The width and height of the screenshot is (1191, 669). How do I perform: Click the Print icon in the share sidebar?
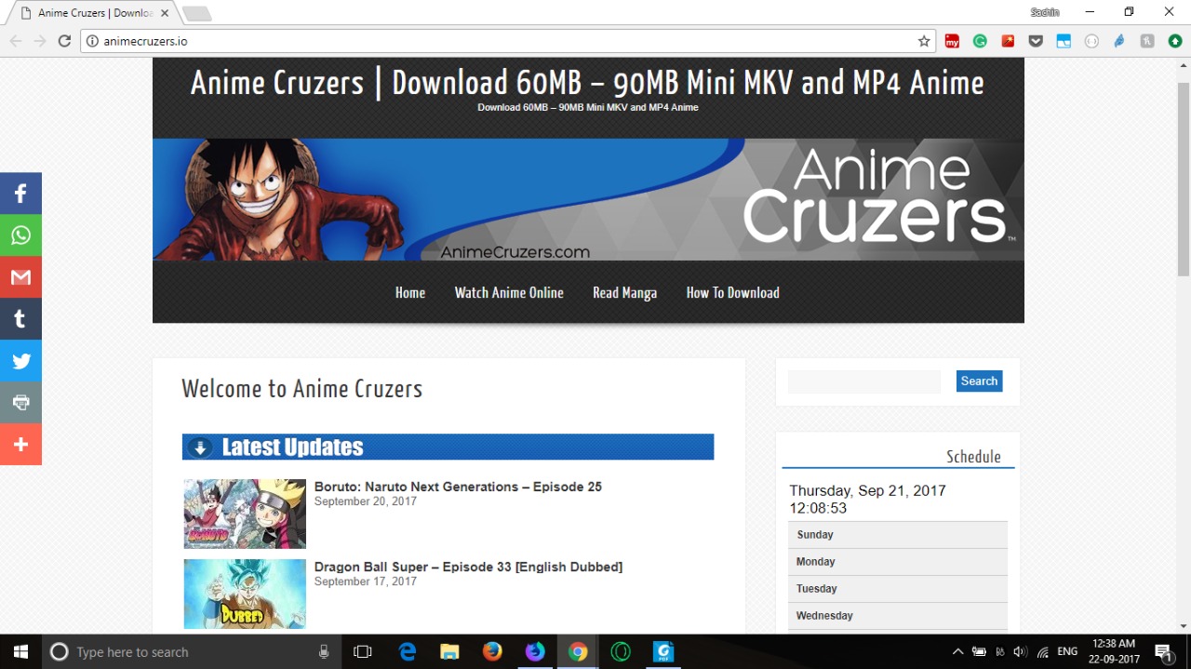(x=20, y=403)
